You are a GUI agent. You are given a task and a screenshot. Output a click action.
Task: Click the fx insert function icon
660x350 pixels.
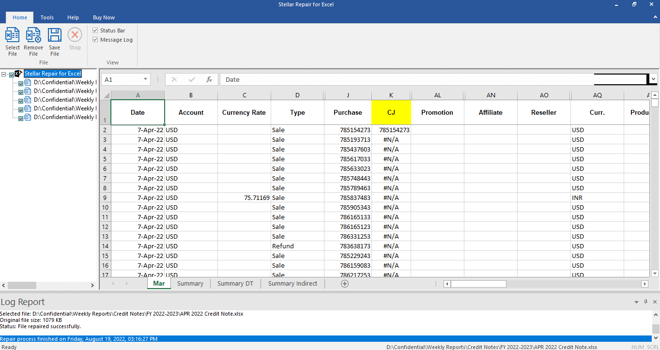[x=209, y=79]
